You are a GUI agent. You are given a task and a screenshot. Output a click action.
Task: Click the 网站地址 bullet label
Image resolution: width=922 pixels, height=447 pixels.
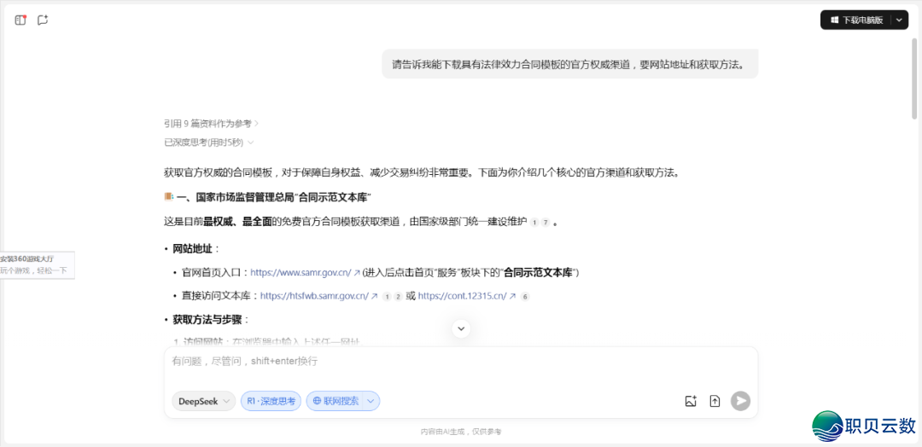[x=192, y=248]
